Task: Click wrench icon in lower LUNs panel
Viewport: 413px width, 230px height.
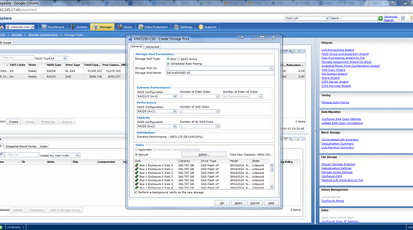Action: coord(291,139)
